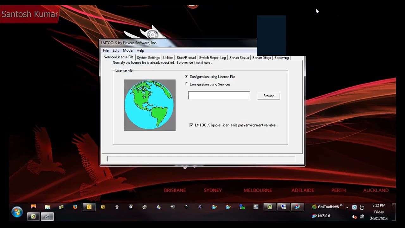
Task: Open the yellow round icon beside Outlook
Action: (103, 207)
